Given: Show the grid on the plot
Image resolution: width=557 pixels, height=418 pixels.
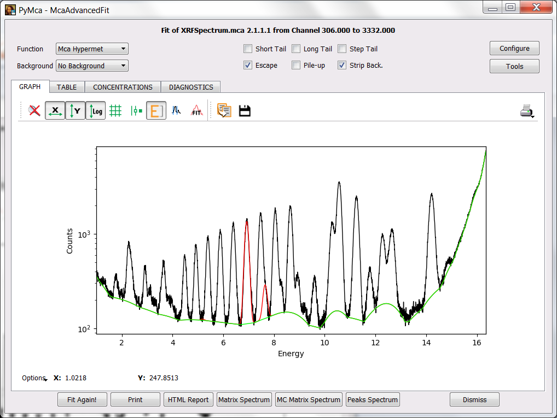Looking at the screenshot, I should point(115,111).
